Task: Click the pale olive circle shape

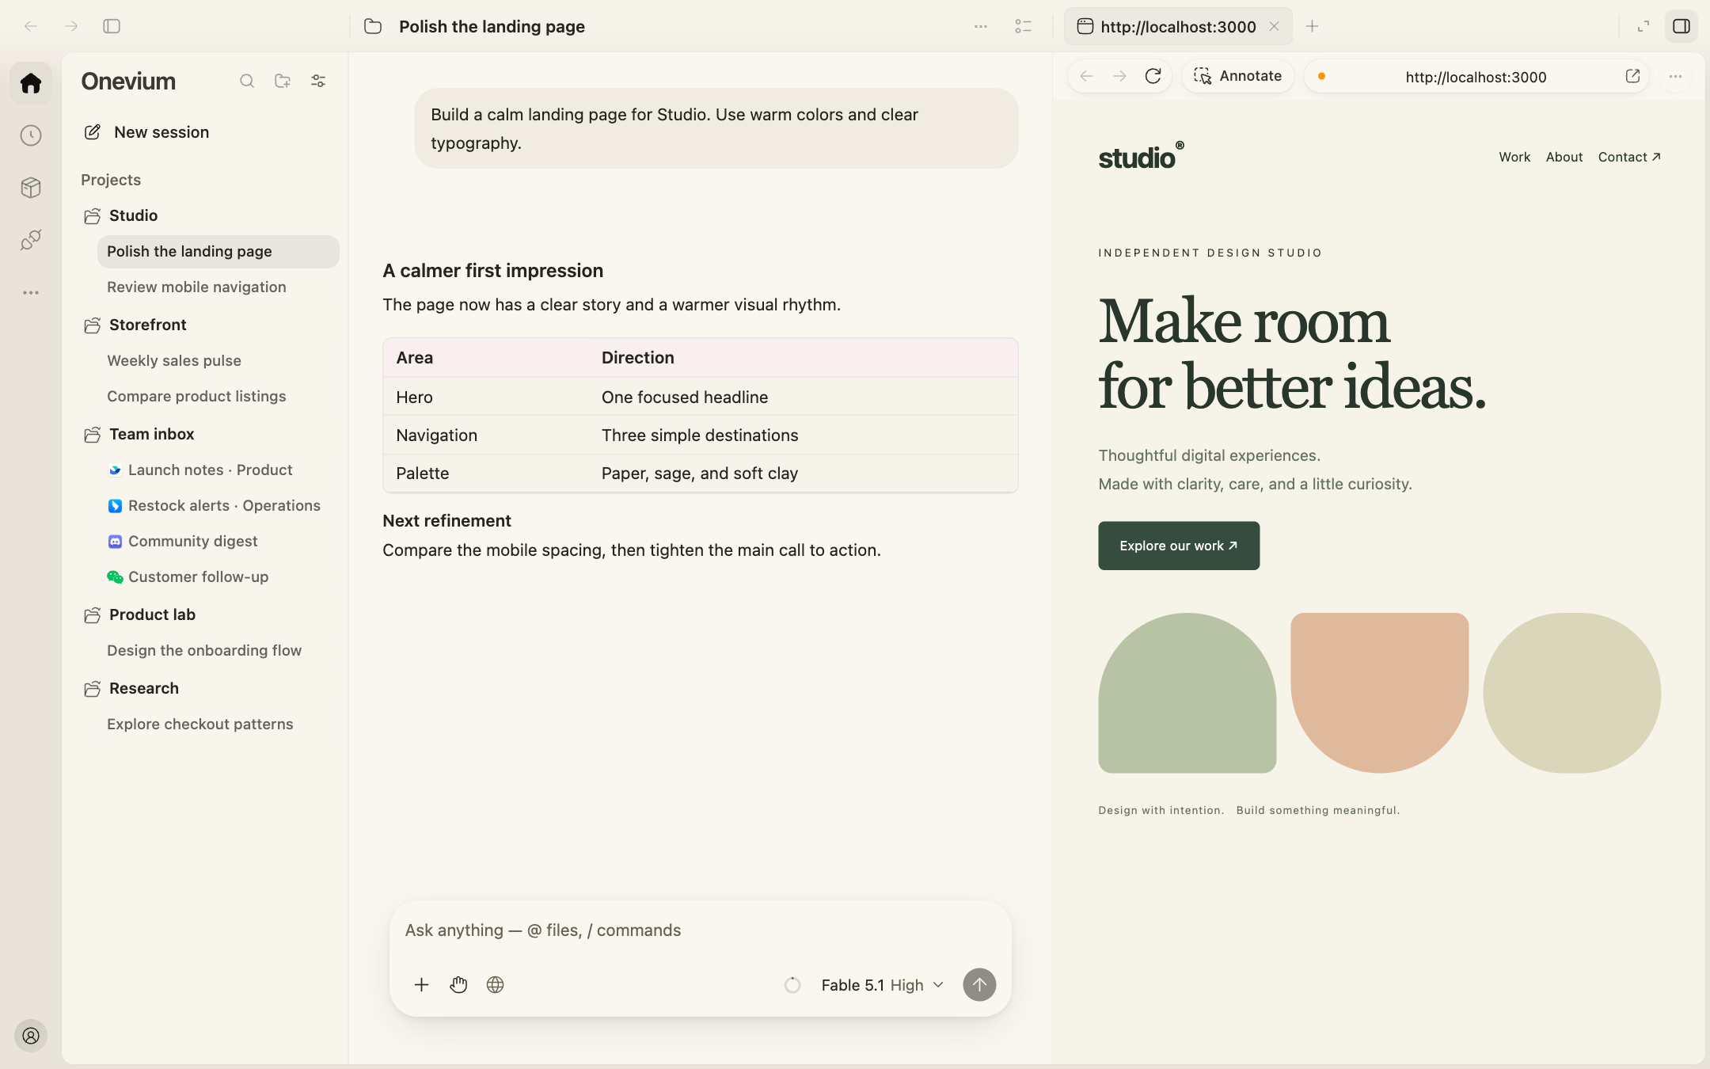Action: point(1571,693)
